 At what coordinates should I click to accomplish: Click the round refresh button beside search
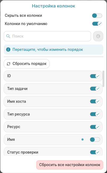pyautogui.click(x=98, y=36)
